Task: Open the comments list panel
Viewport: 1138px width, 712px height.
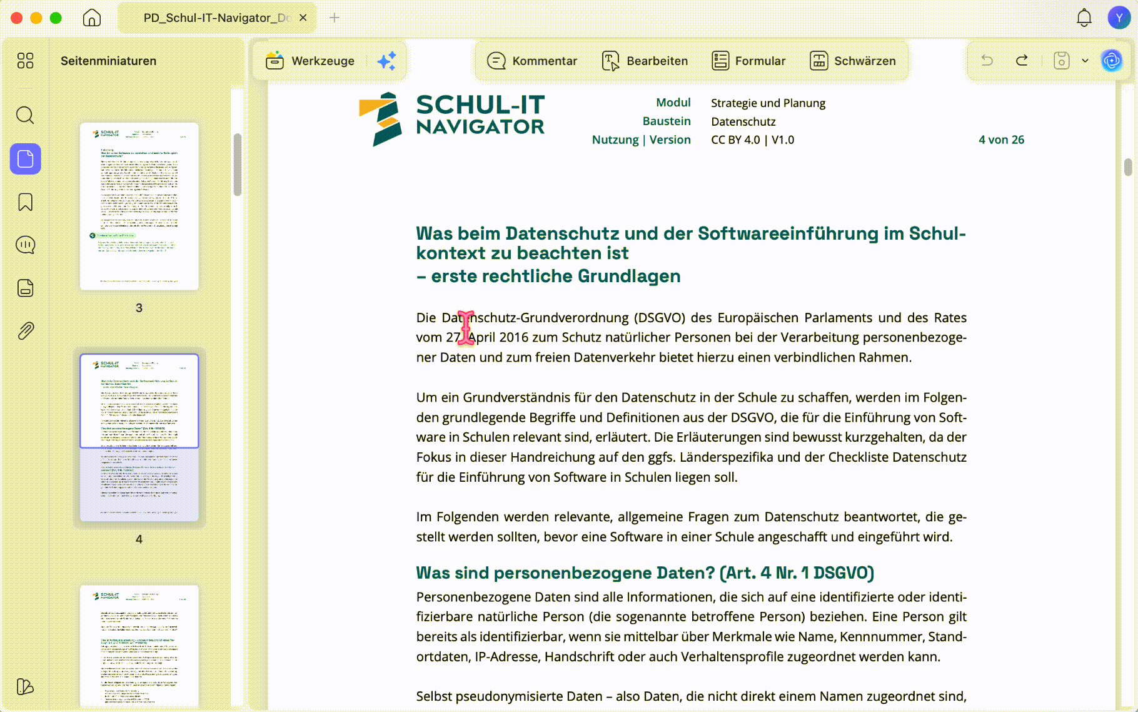Action: click(x=26, y=245)
